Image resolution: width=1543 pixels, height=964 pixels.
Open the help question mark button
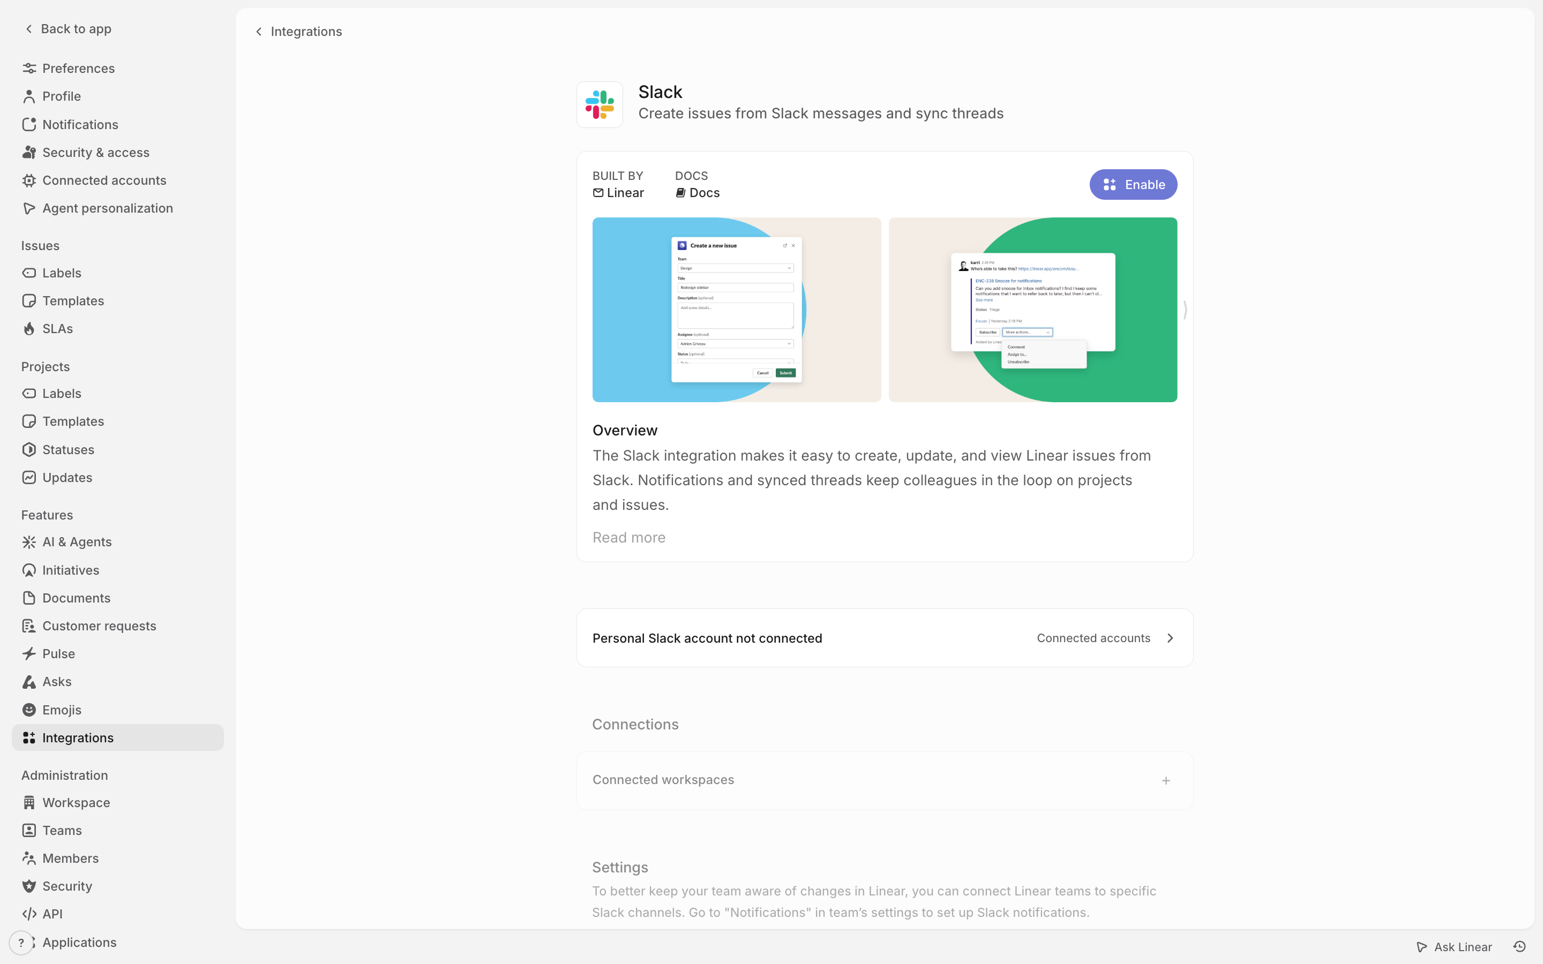coord(20,943)
